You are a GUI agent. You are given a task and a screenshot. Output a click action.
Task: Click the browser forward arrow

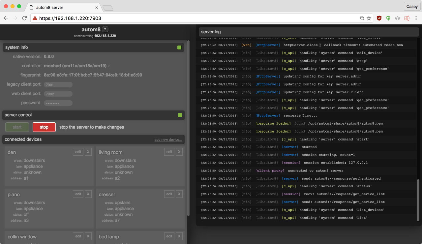click(15, 18)
